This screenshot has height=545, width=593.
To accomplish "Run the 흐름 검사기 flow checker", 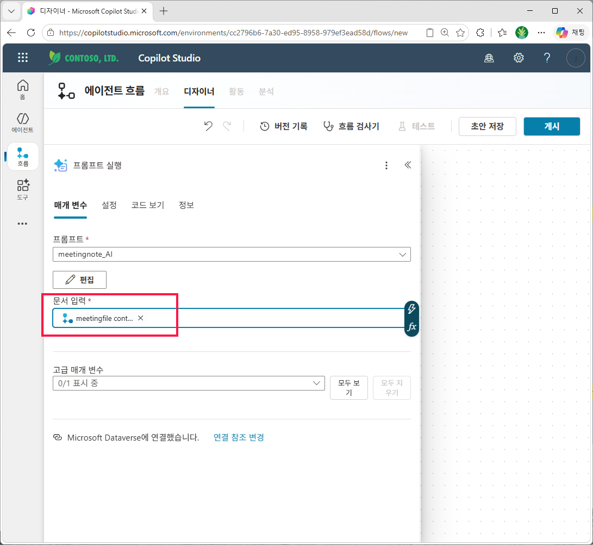I will click(x=351, y=126).
